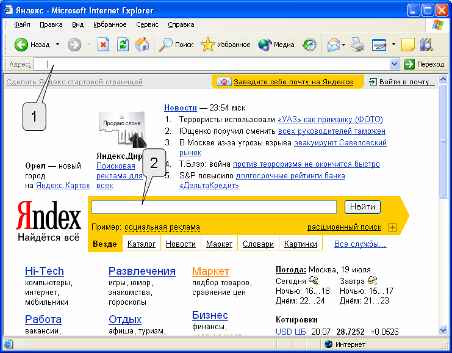This screenshot has height=353, width=452.
Task: Click the Forward arrow icon
Action: (x=74, y=45)
